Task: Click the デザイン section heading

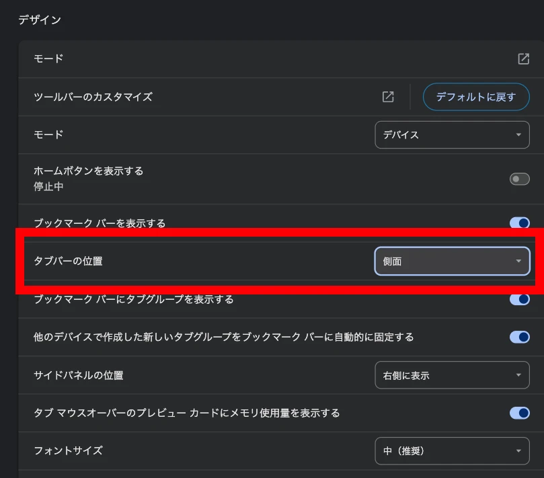Action: click(x=40, y=19)
